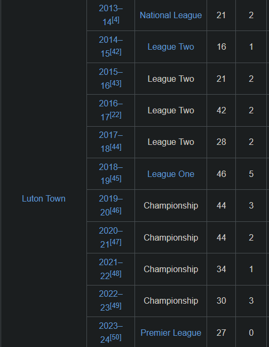Screen dimensions: 269x347
Task: Click the League One link
Action: coord(171,174)
